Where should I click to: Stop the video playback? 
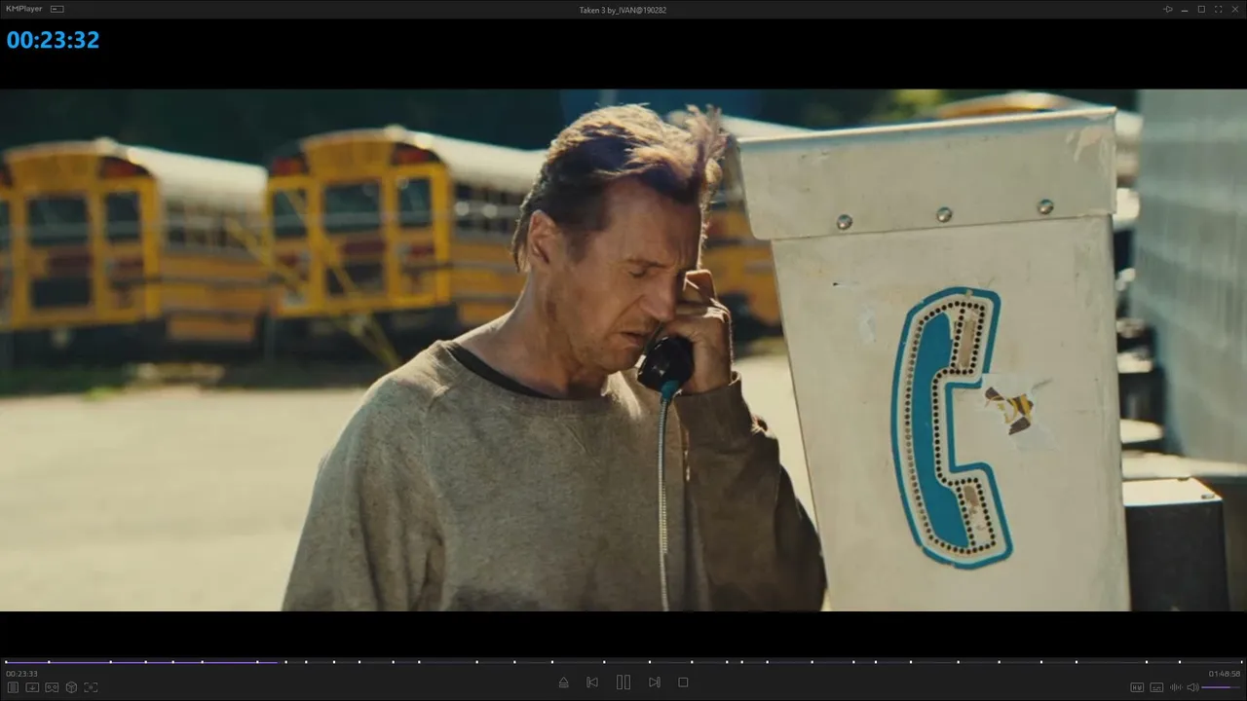683,683
